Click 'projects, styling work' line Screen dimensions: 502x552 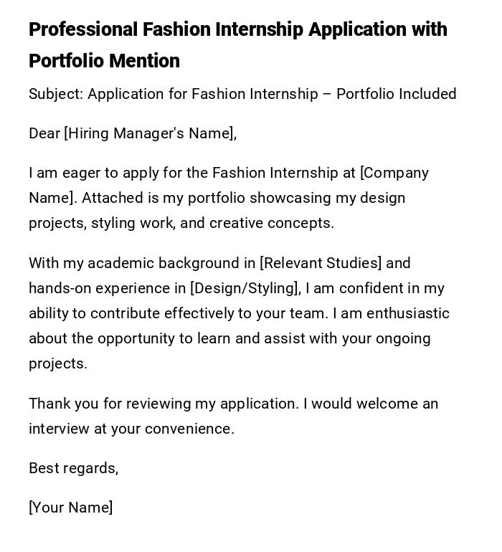(x=100, y=223)
